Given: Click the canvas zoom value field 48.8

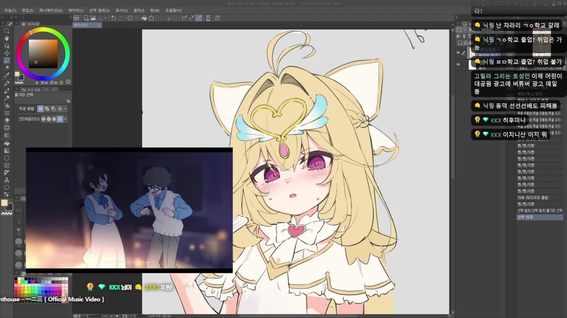Looking at the screenshot, I should 77,316.
